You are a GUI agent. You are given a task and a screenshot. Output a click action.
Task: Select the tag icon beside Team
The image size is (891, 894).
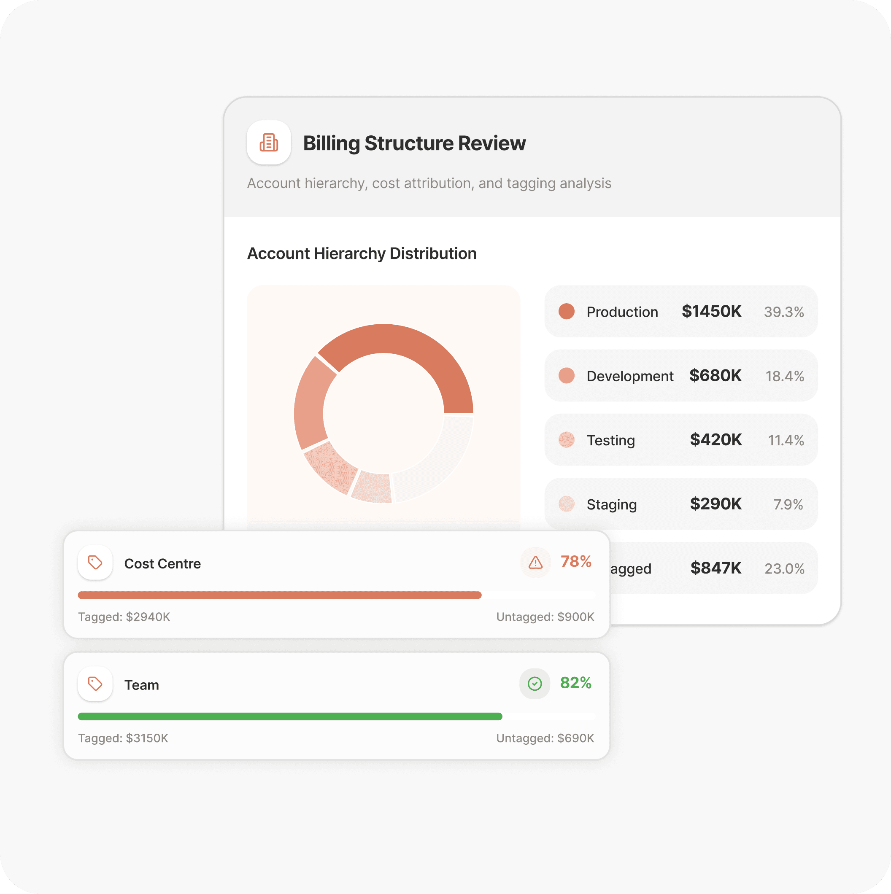pos(95,684)
